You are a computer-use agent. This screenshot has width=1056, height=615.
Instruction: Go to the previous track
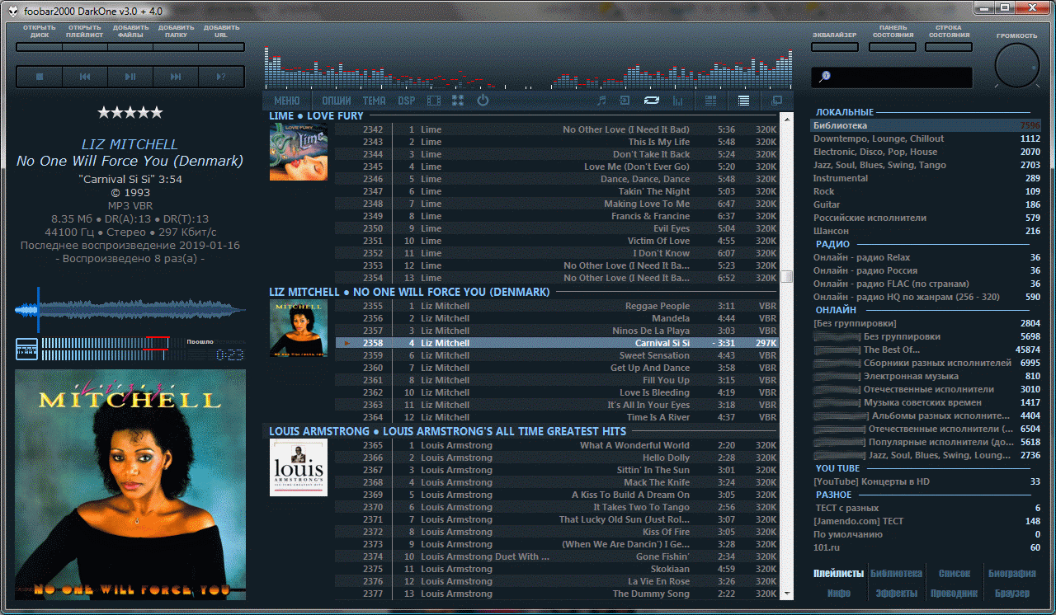pos(85,77)
